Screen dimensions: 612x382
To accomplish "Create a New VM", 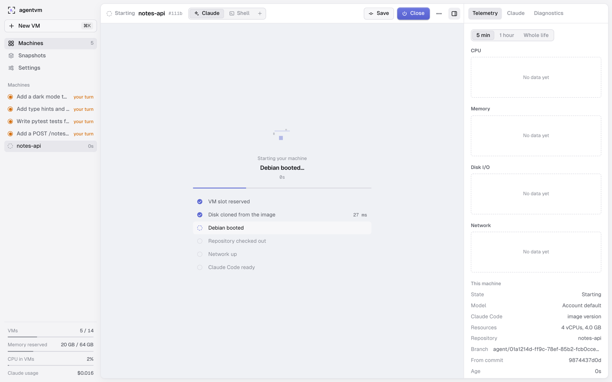I will [50, 26].
